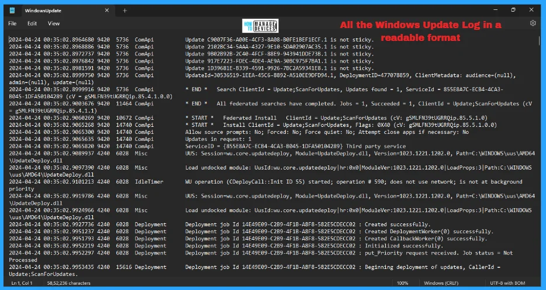
Task: Close the WindowsUpdate tab
Action: [107, 11]
